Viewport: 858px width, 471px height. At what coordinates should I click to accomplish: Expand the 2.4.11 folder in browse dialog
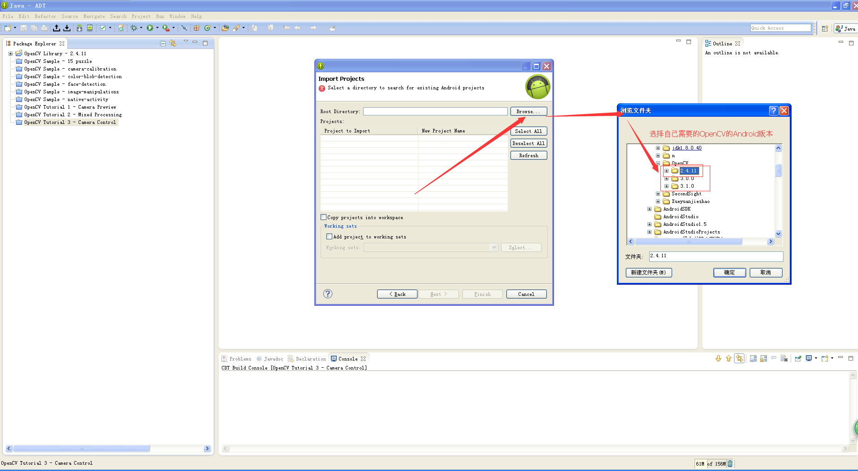pyautogui.click(x=666, y=171)
